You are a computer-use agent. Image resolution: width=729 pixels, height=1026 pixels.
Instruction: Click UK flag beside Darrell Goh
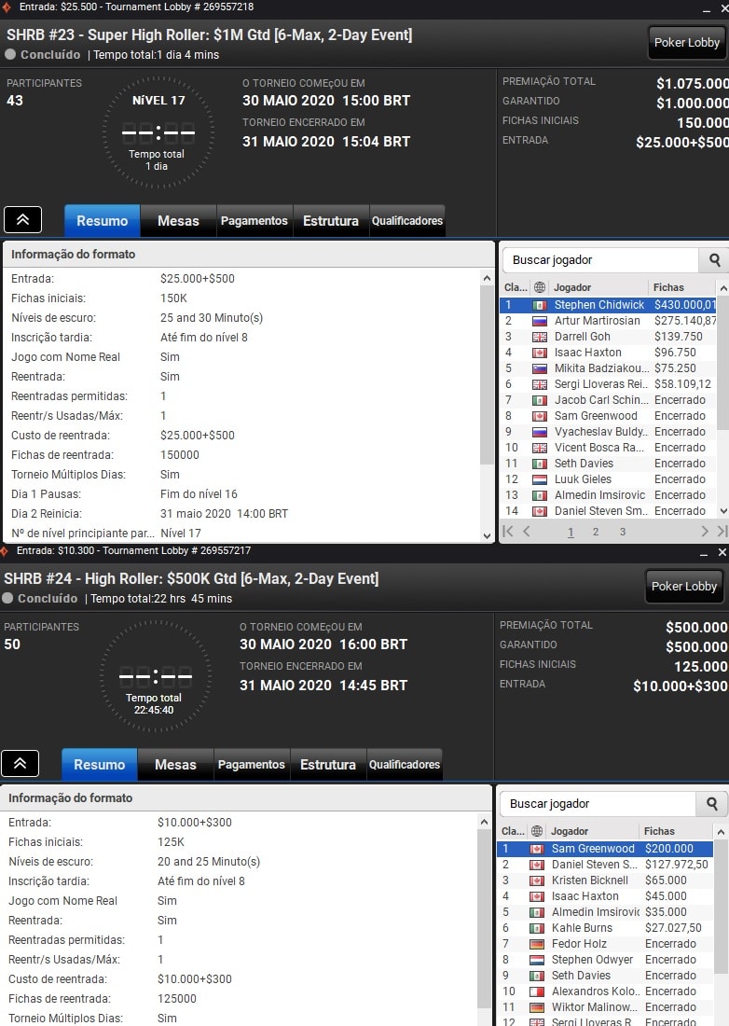[540, 337]
